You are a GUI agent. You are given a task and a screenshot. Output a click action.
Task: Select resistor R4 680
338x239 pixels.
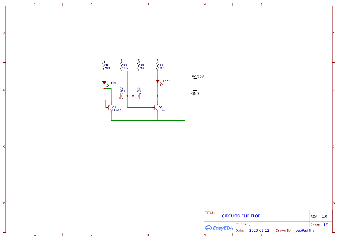pyautogui.click(x=157, y=65)
